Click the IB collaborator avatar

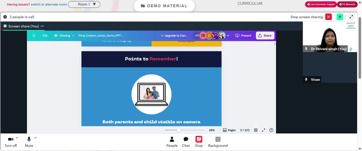pyautogui.click(x=203, y=35)
